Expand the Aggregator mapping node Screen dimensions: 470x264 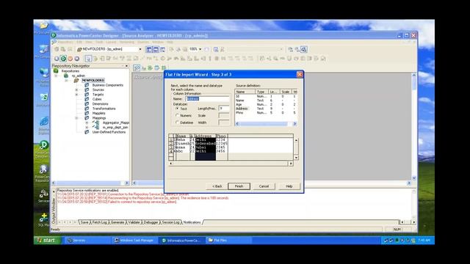(87, 122)
